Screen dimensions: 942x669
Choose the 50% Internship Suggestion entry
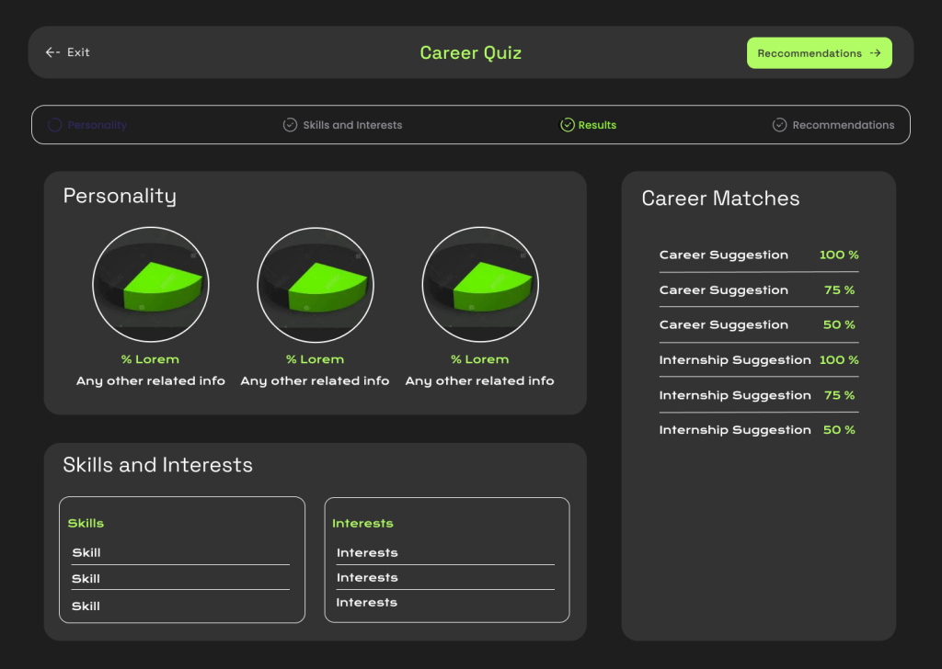coord(758,430)
